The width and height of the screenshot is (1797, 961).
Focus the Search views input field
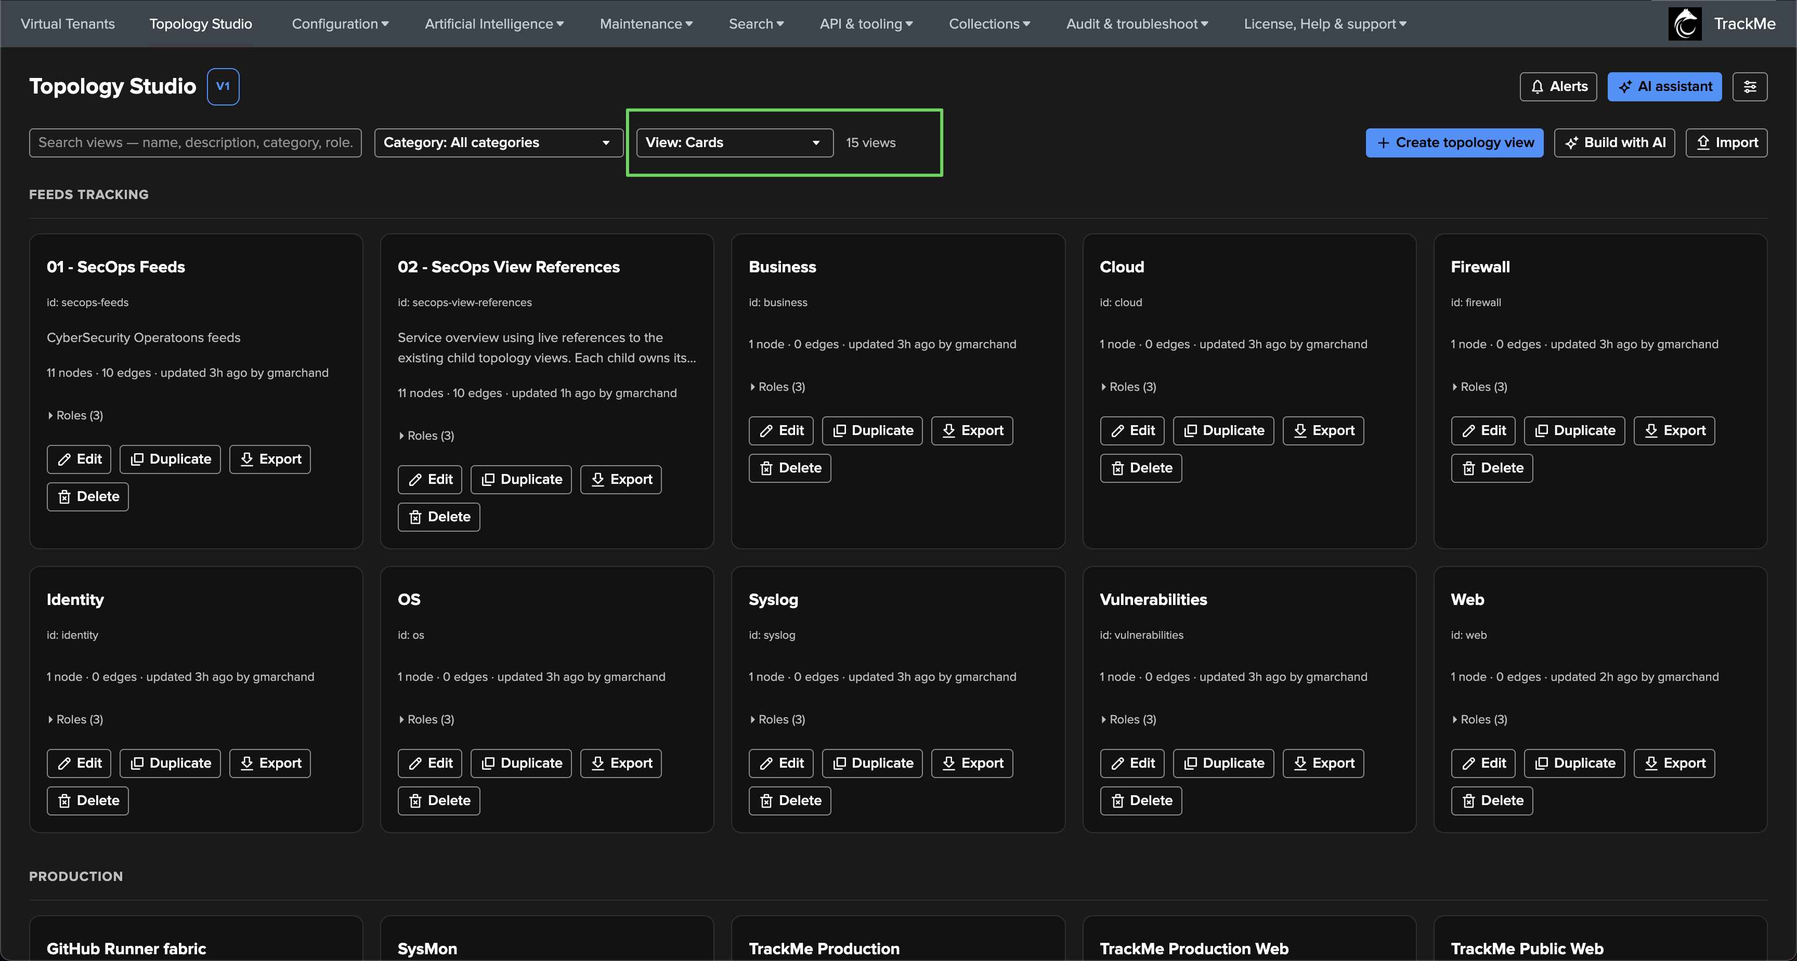(196, 143)
